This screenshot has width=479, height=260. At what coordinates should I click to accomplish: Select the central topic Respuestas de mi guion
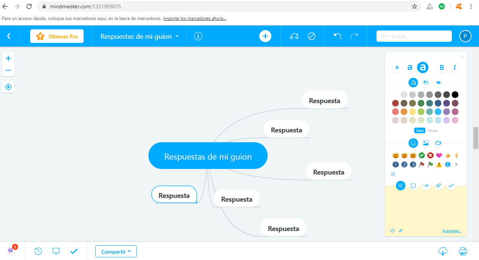pyautogui.click(x=208, y=156)
